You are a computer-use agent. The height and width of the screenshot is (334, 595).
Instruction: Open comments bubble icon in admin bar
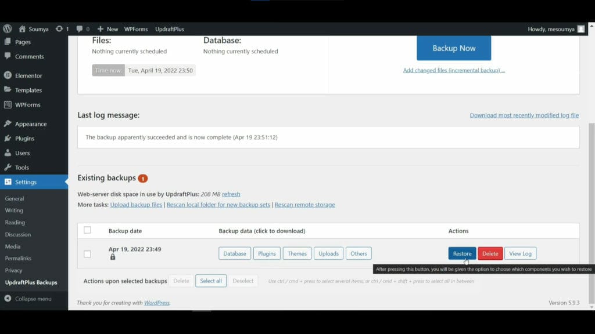(x=79, y=29)
